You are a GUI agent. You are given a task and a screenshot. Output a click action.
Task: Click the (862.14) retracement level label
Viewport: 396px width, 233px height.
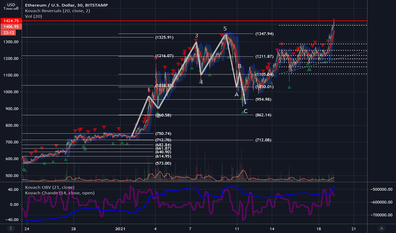(263, 115)
